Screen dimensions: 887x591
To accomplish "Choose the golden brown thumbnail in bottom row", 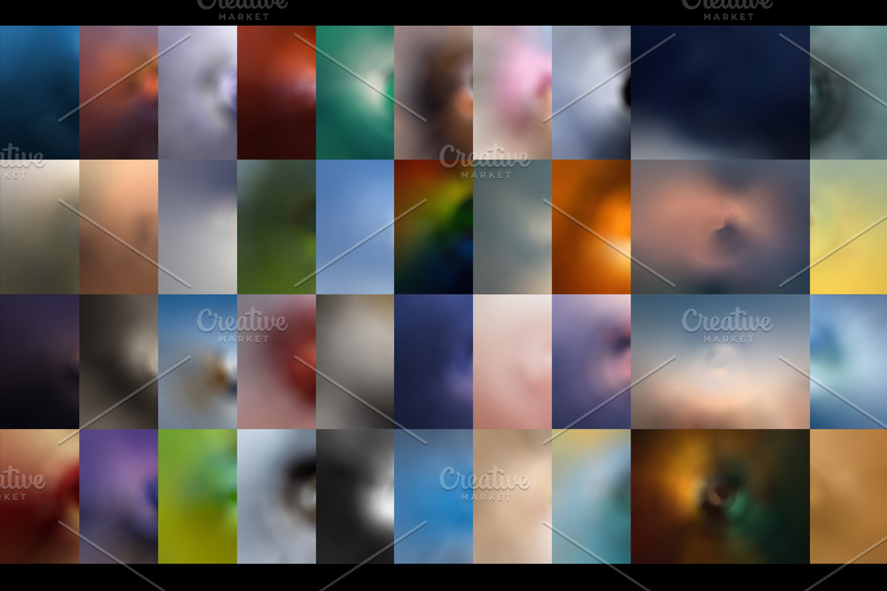I will [849, 496].
